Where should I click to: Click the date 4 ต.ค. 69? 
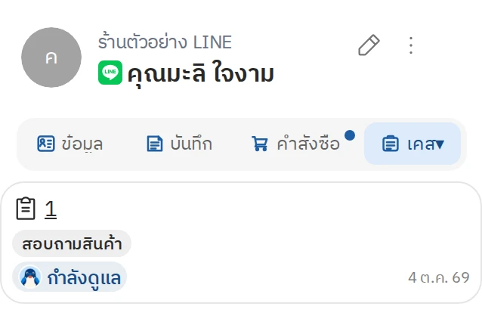(439, 277)
